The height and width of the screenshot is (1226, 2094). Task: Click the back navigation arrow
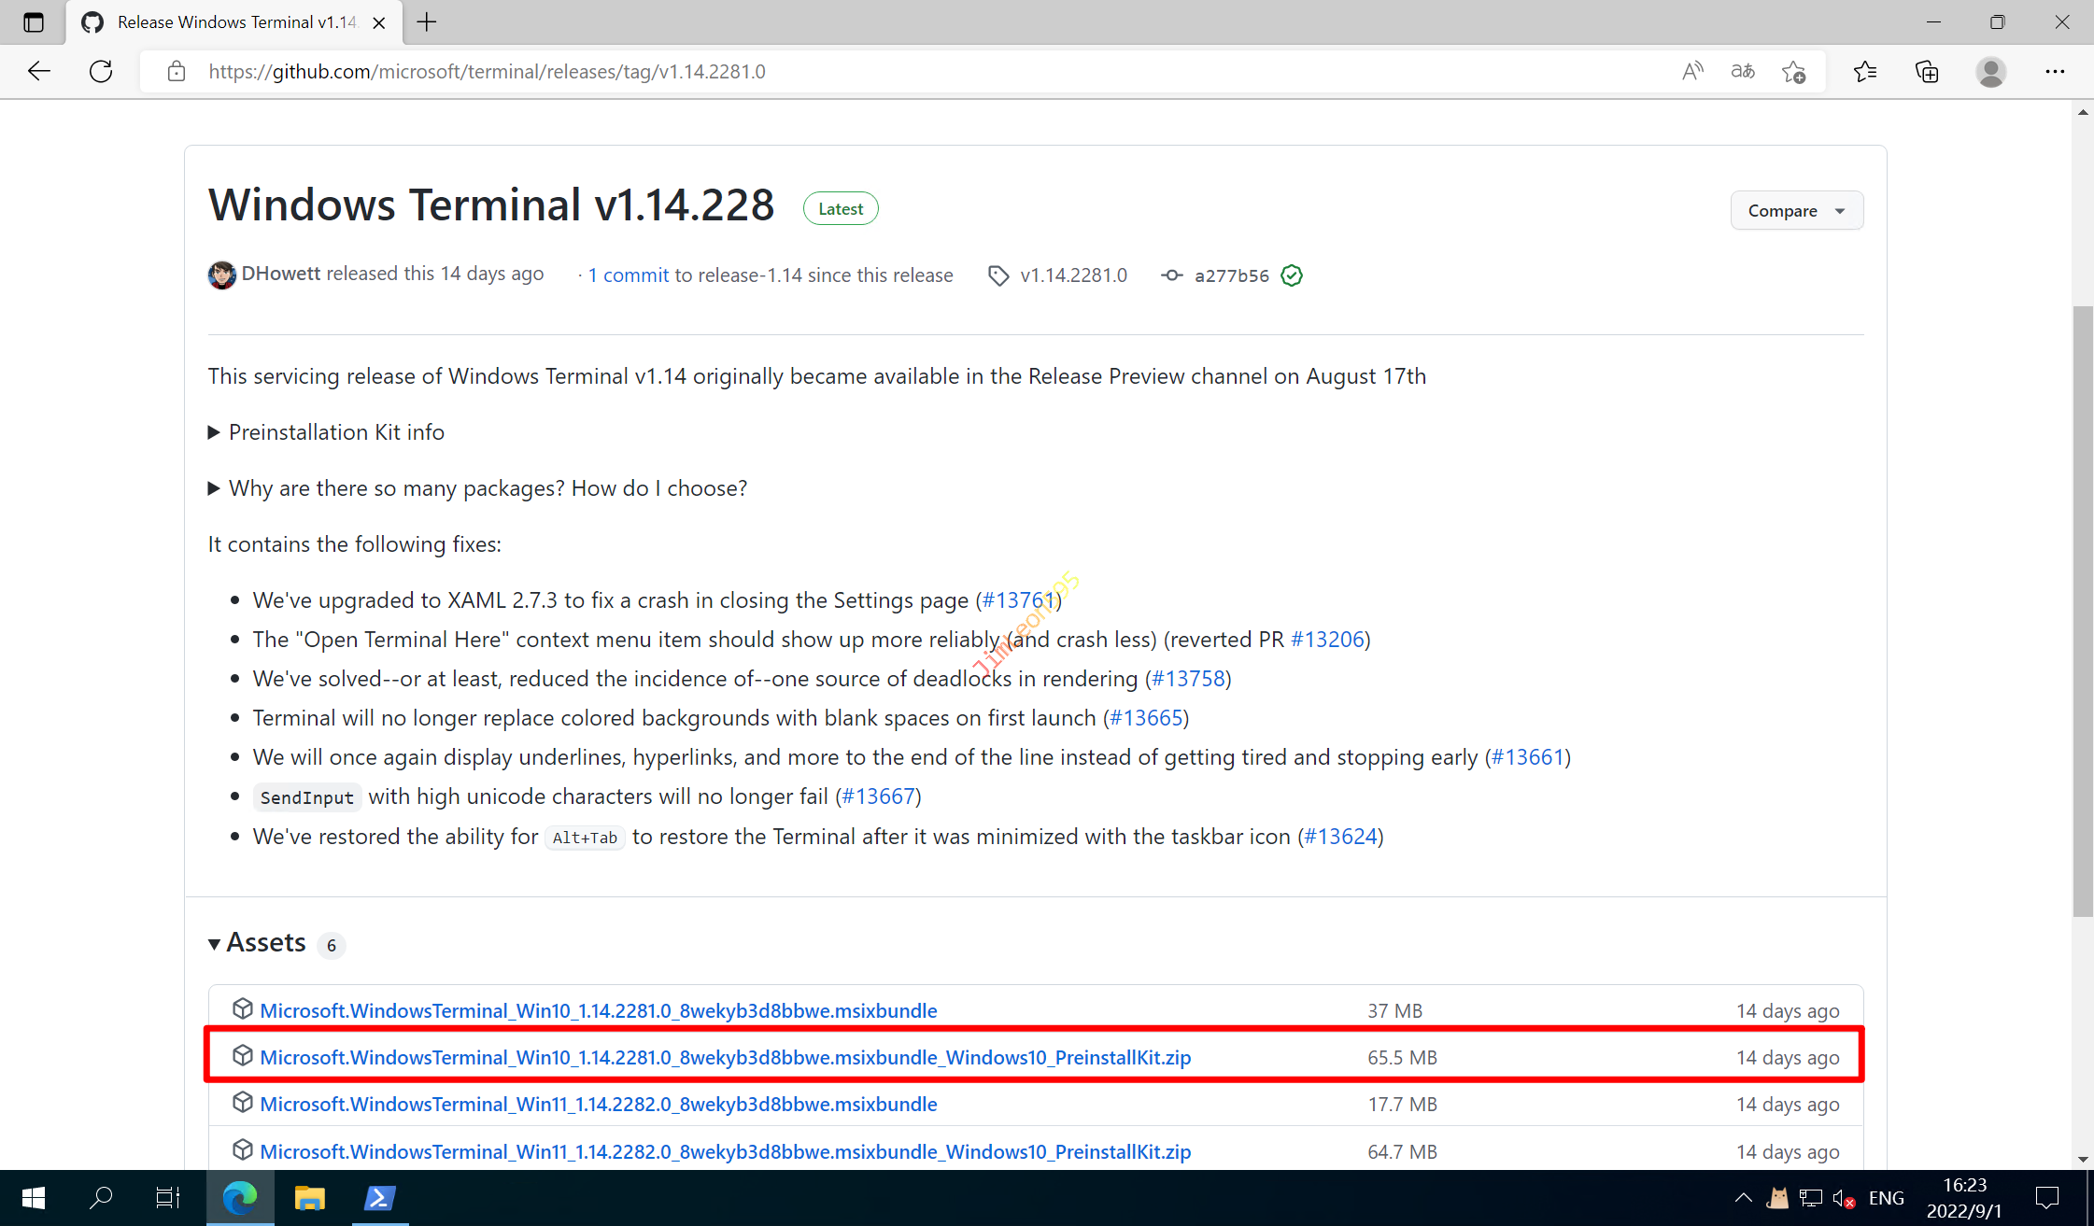click(x=39, y=71)
